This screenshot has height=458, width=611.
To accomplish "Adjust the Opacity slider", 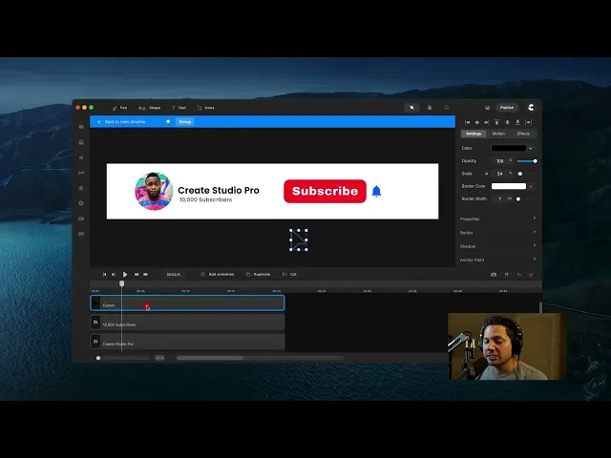I will 526,161.
